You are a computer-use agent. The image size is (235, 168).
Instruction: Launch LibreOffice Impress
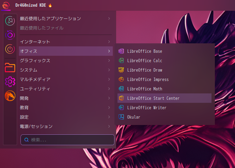164,79
